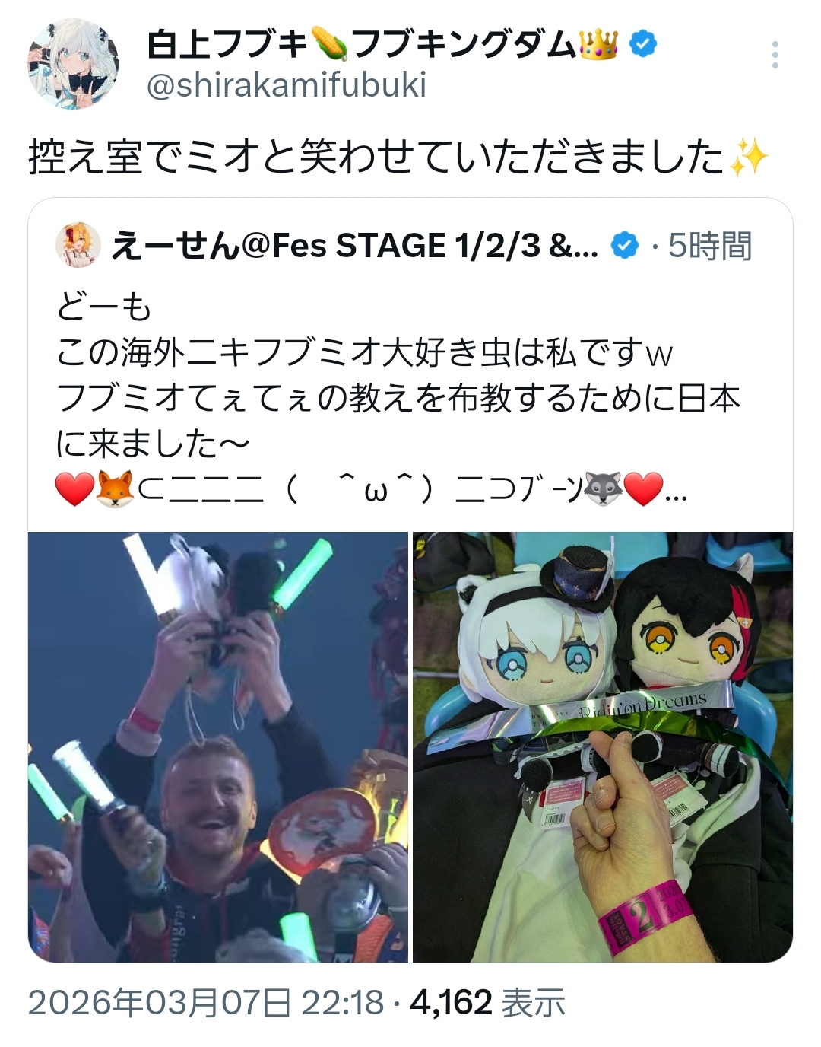This screenshot has width=821, height=1047.
Task: Click Shirakami Fubuki's profile avatar
Action: tap(73, 65)
